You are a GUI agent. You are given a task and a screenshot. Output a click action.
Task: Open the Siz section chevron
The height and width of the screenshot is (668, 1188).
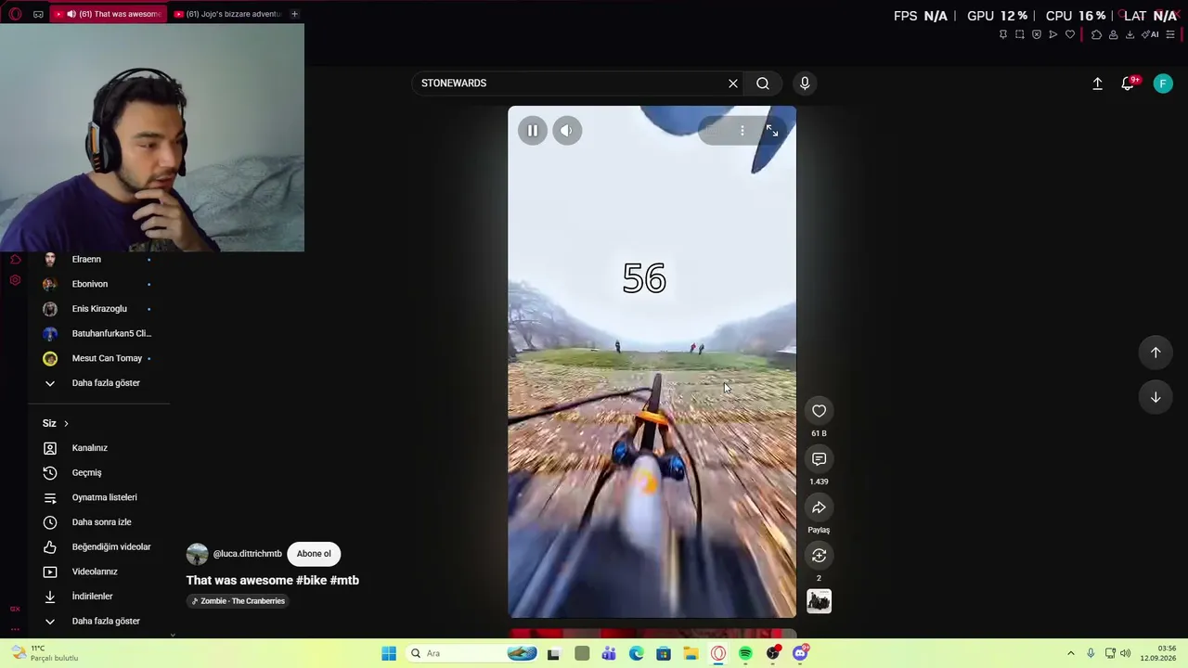coord(66,424)
